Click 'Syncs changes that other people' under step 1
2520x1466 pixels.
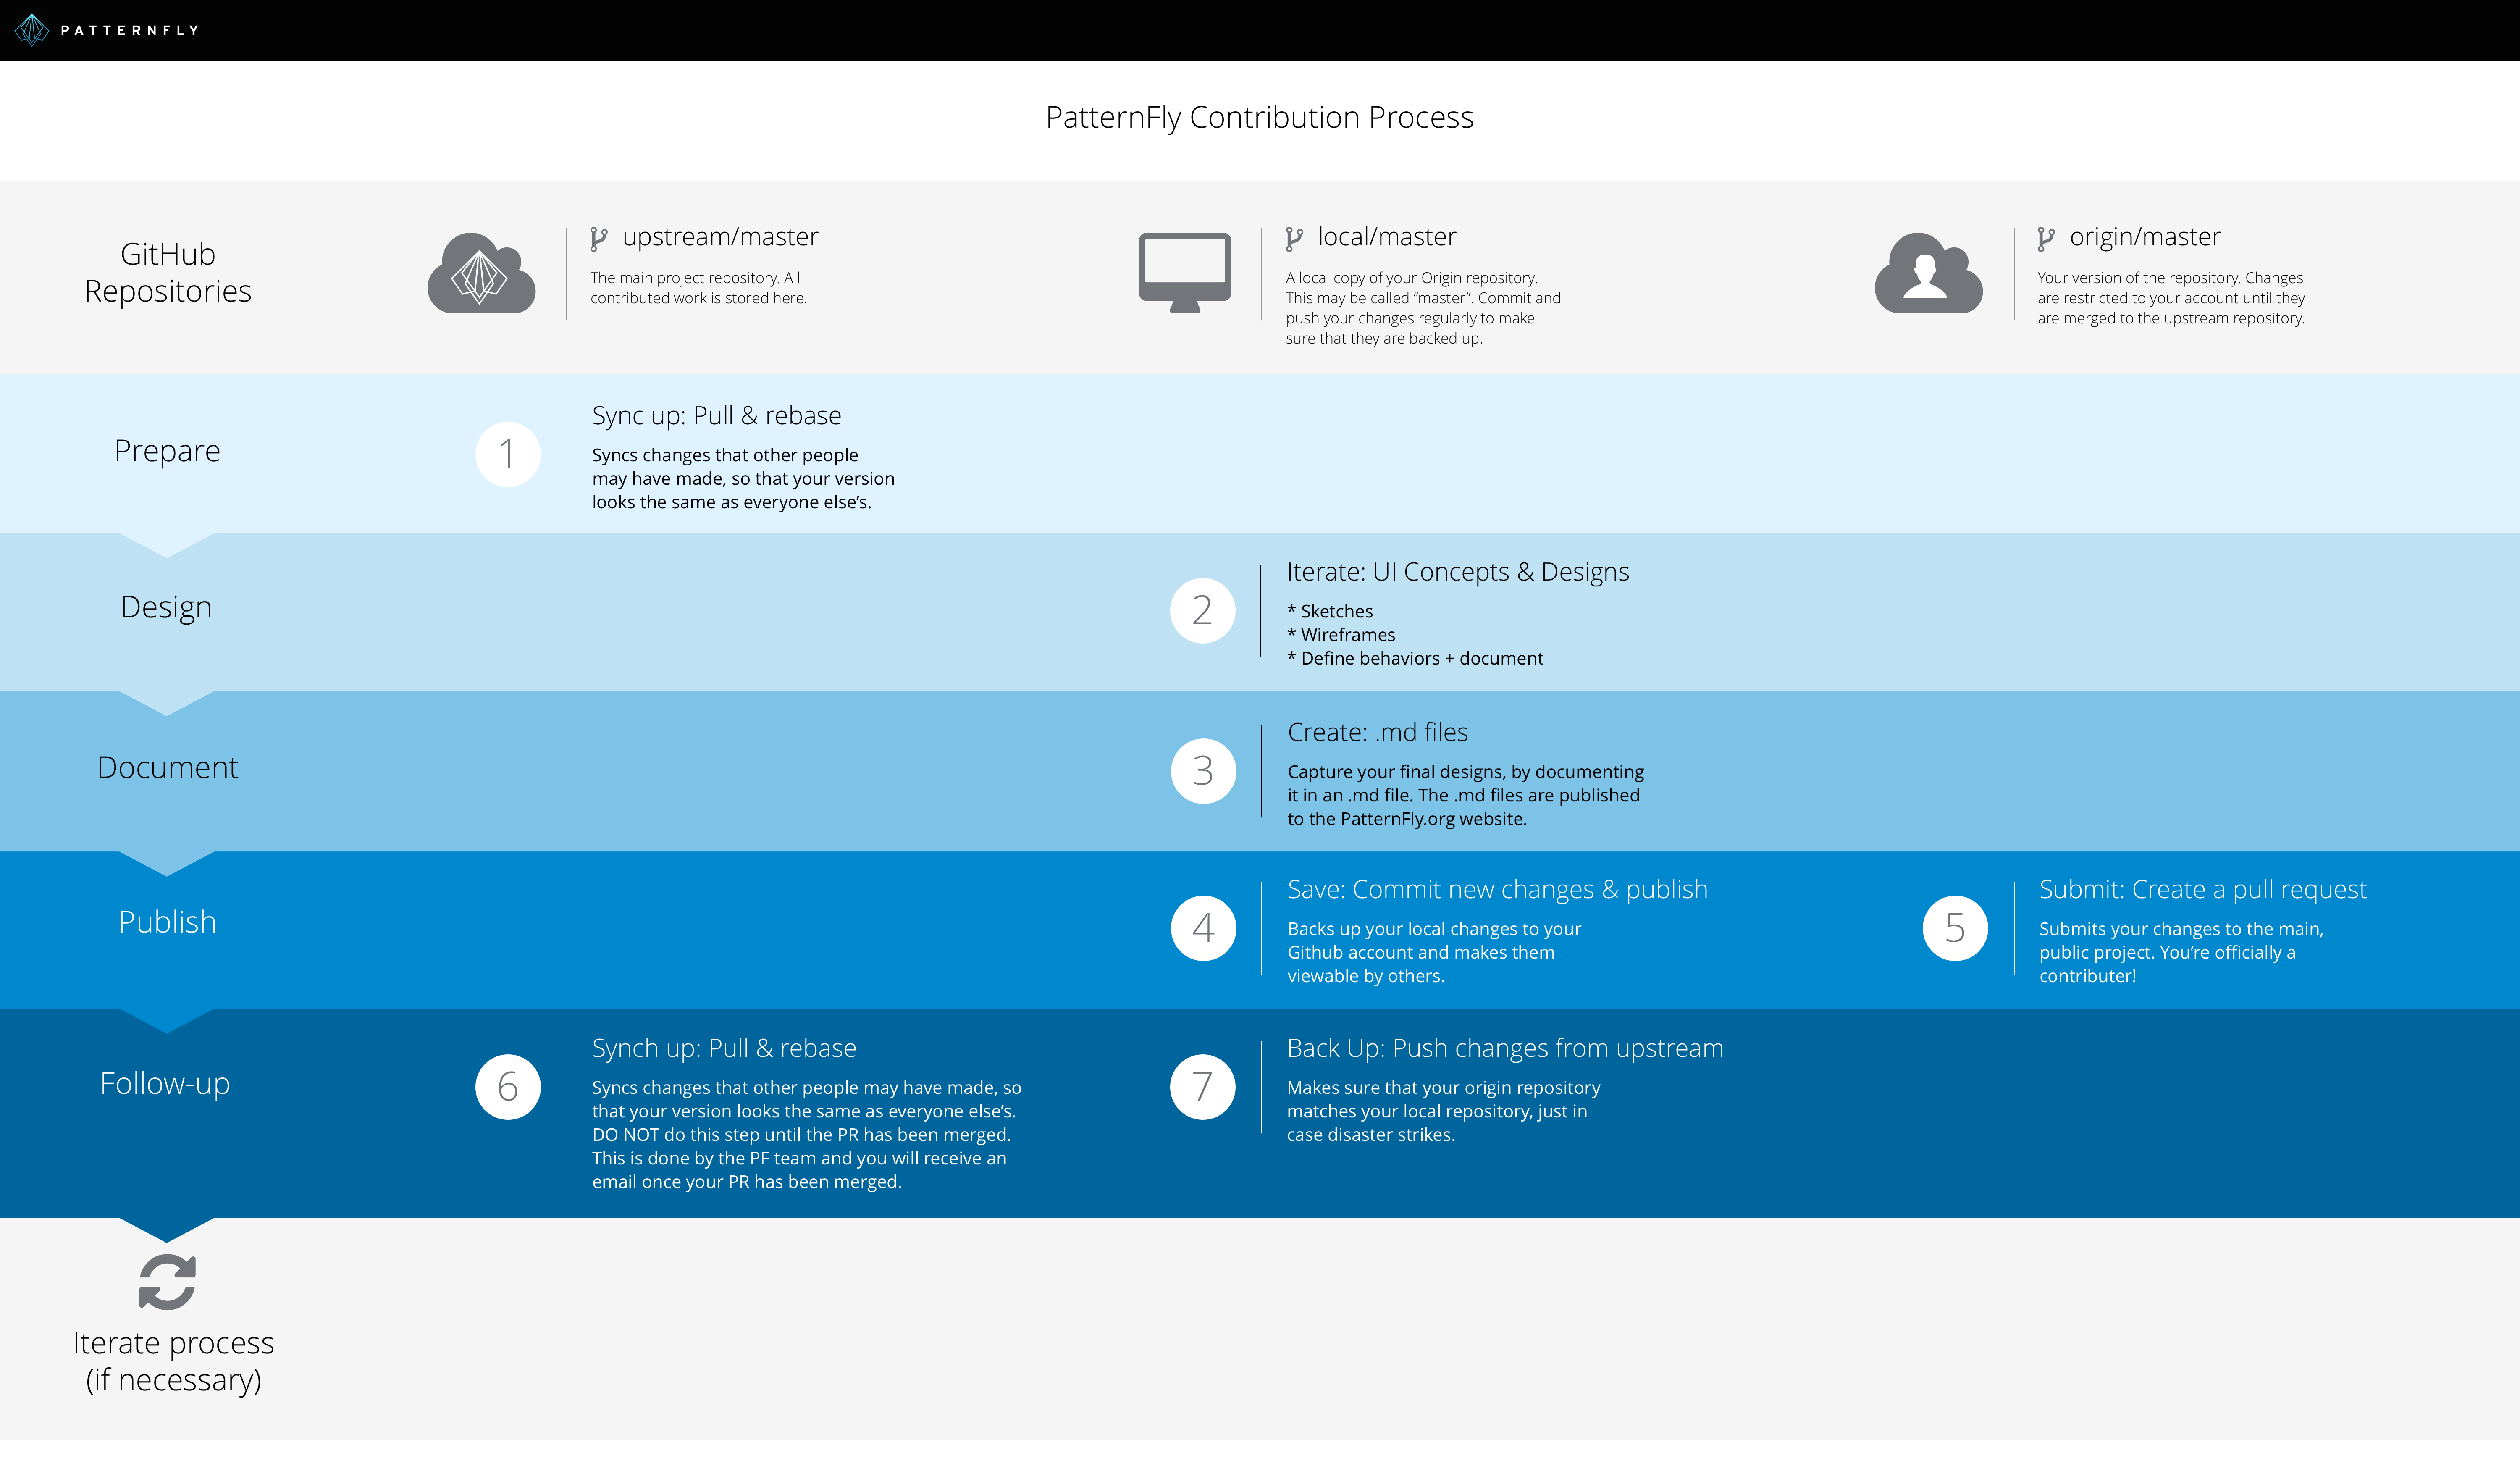[x=743, y=478]
